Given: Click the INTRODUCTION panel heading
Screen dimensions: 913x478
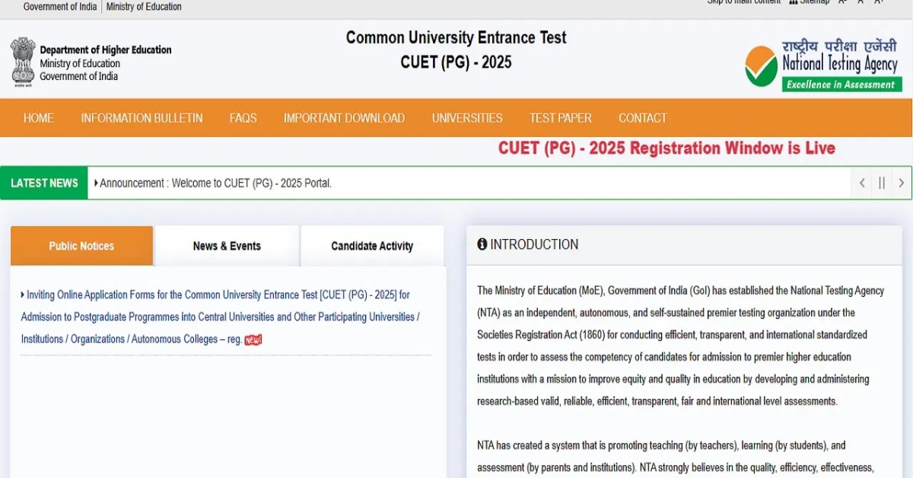Looking at the screenshot, I should pos(534,244).
